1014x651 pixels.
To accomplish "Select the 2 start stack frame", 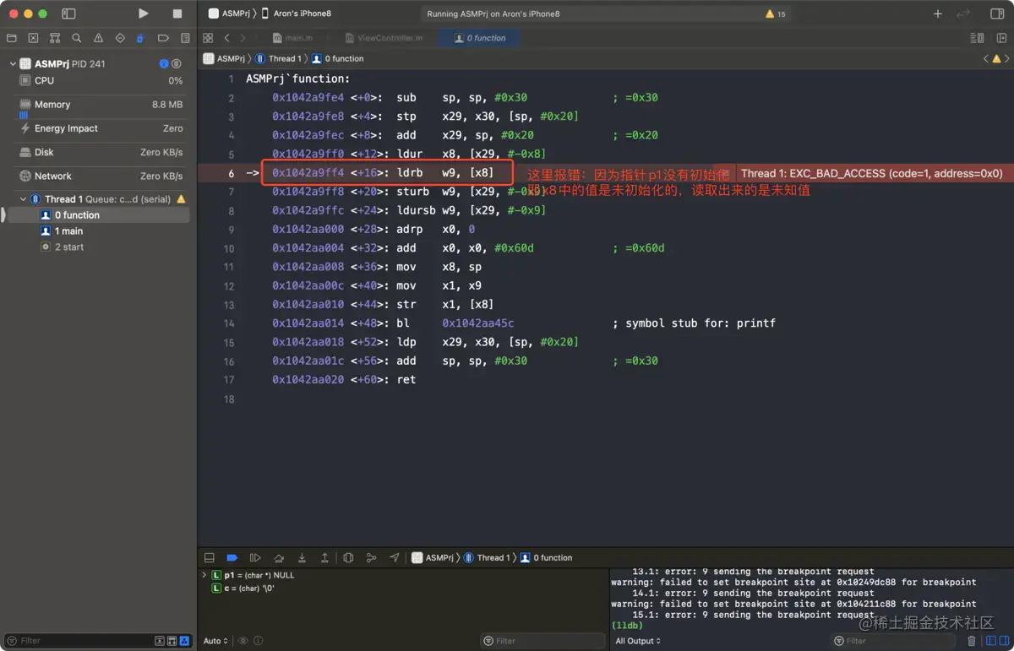I will pos(99,247).
